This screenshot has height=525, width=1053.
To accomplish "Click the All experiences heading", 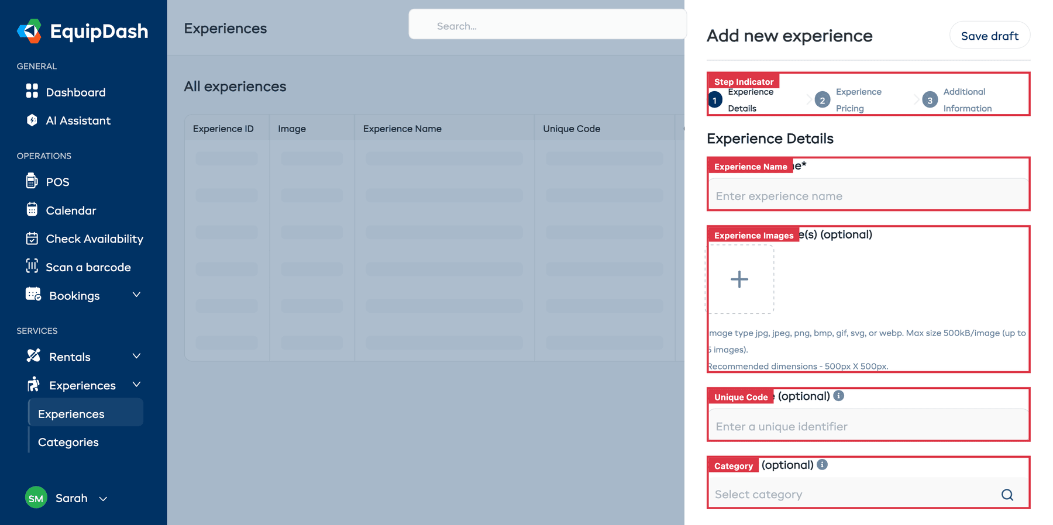I will pos(235,87).
